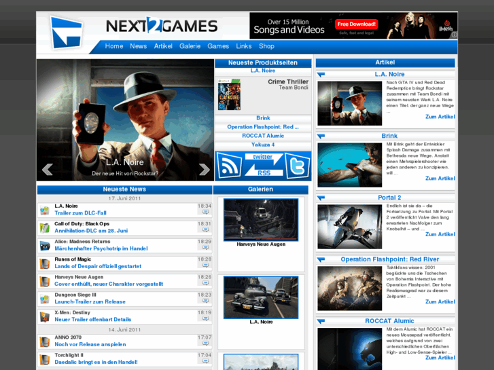Open L.A. Noire product page link

coord(263,71)
